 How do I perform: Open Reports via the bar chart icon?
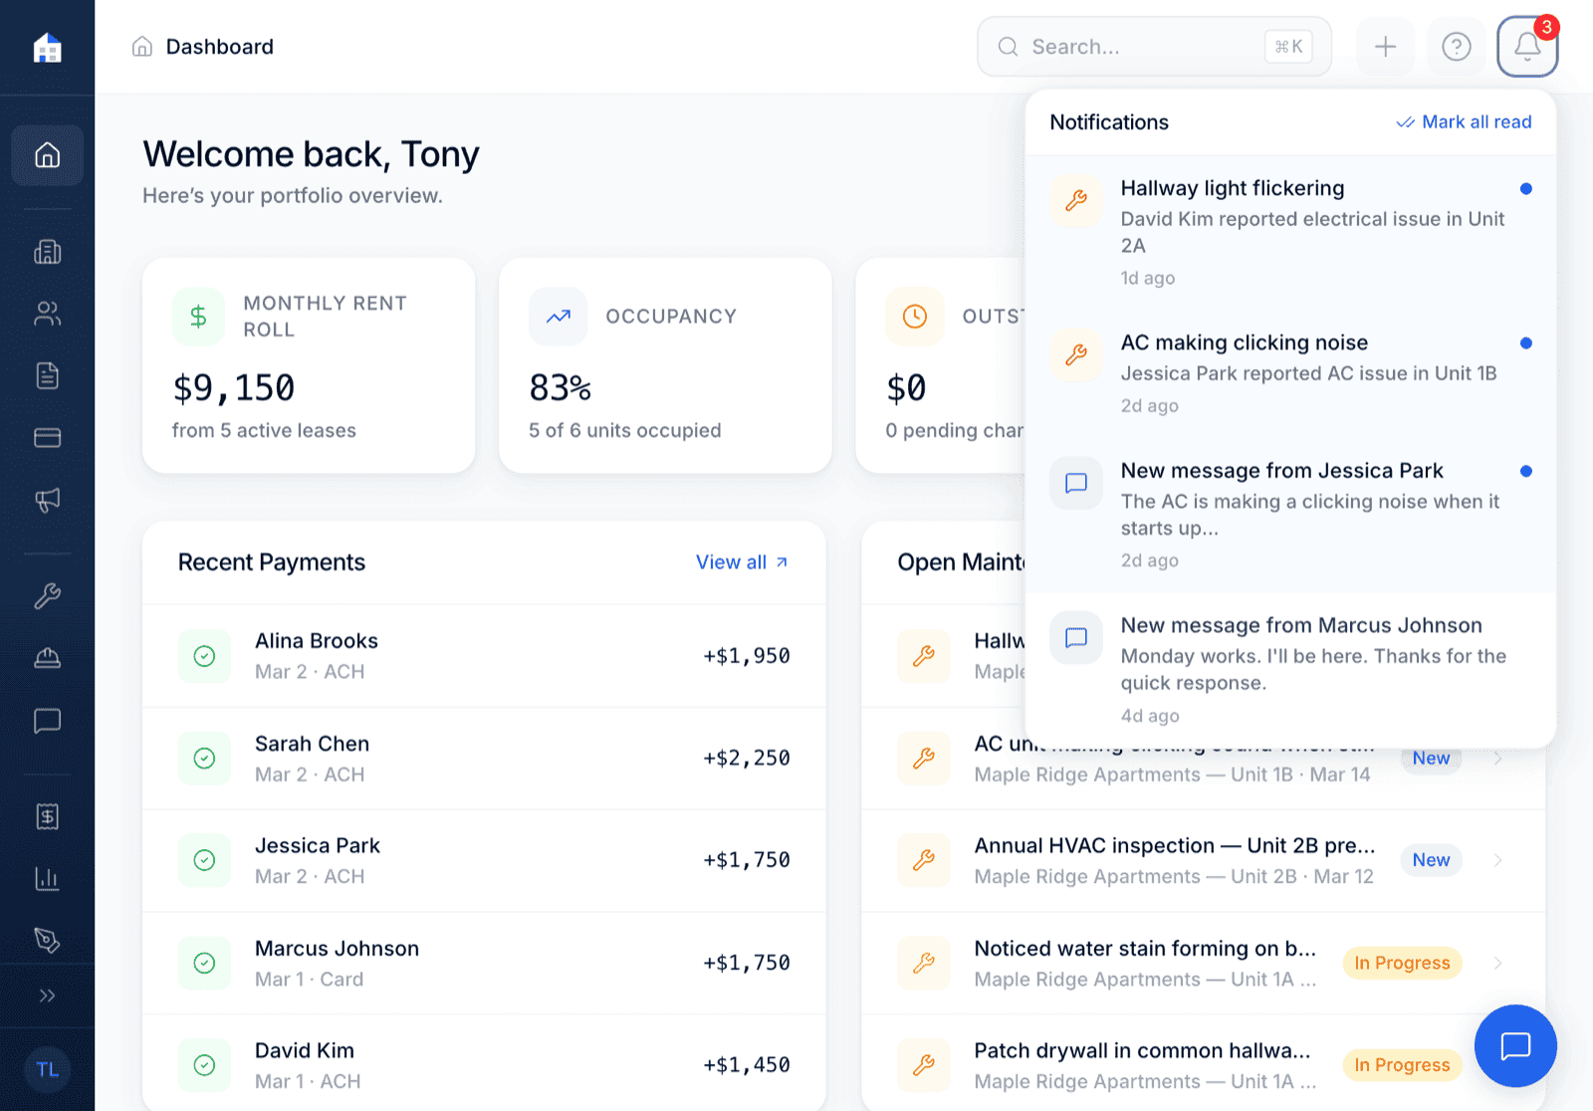point(47,878)
